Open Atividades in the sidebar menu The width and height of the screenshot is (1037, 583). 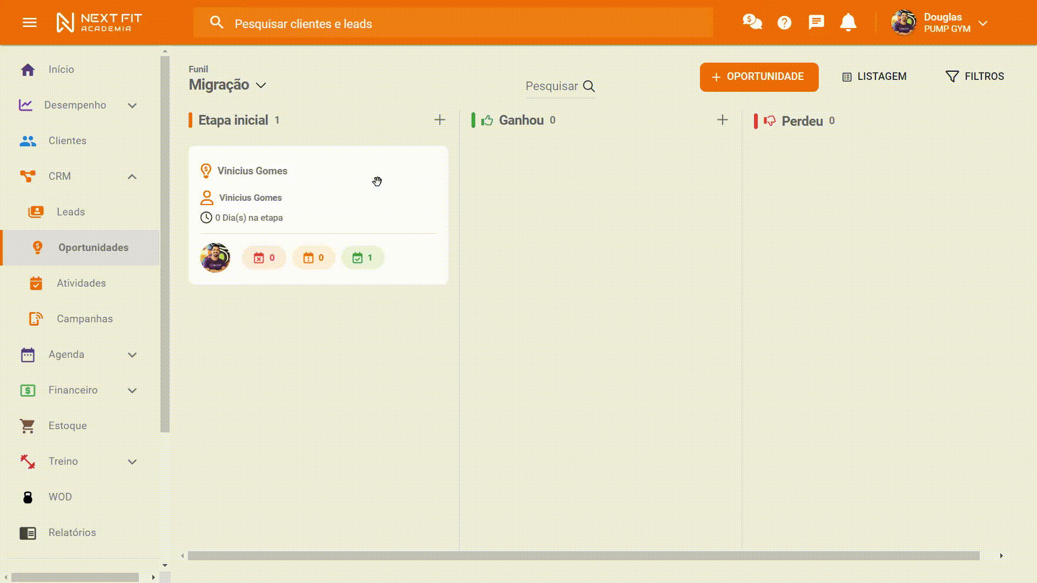pos(81,283)
